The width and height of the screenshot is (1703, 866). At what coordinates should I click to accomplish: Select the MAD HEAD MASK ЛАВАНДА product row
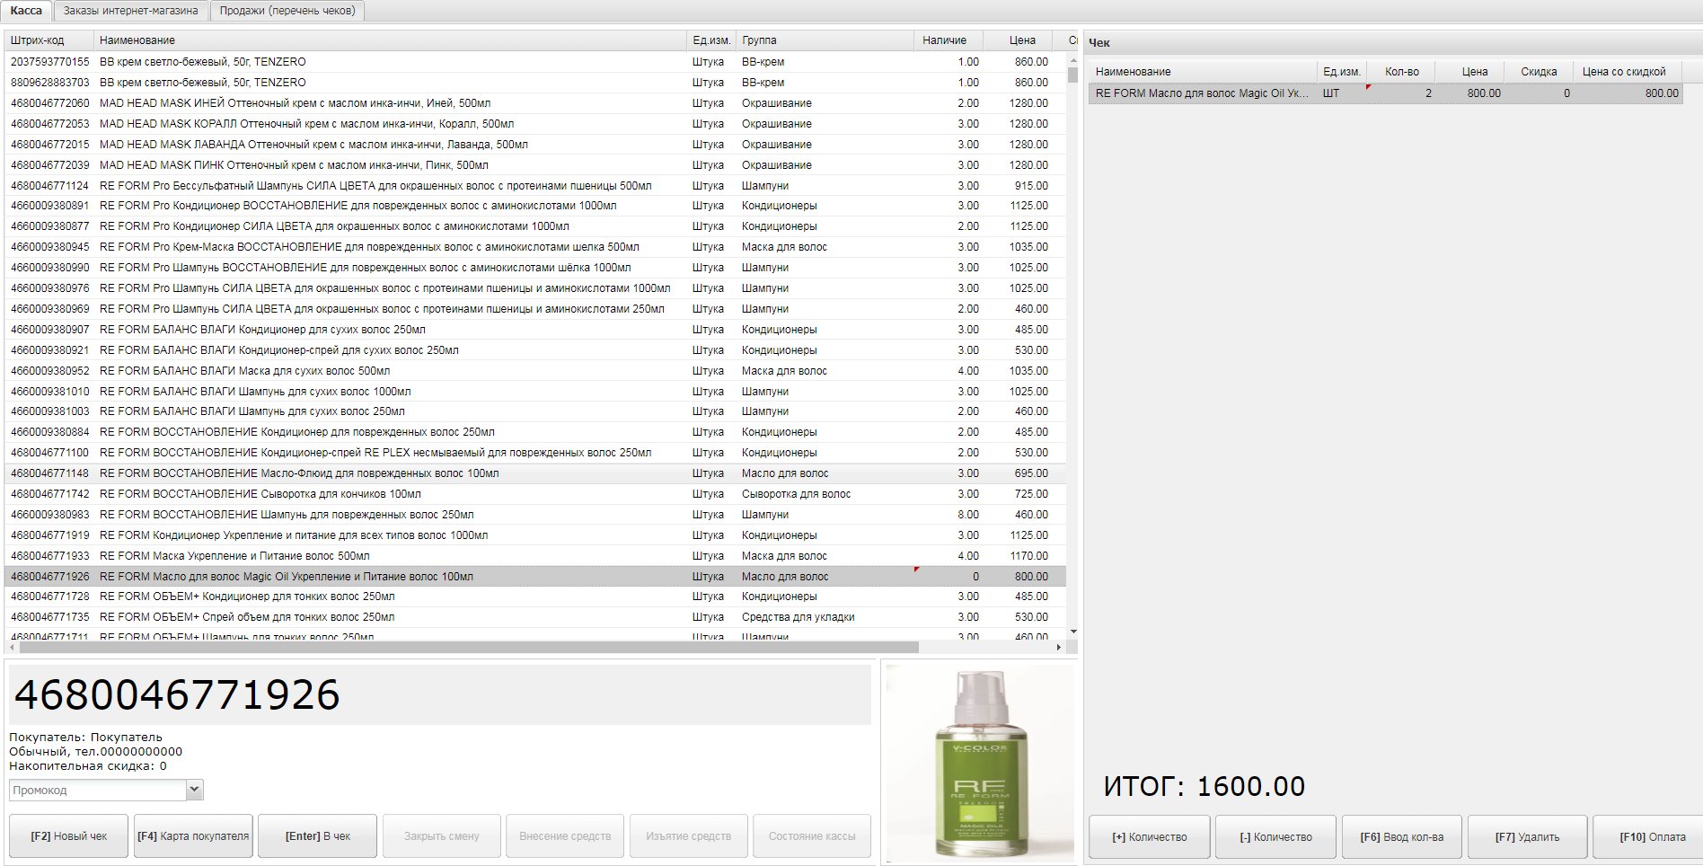(x=535, y=145)
